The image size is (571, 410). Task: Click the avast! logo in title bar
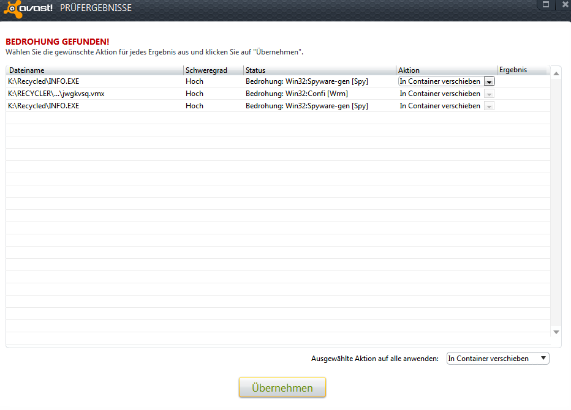(28, 9)
